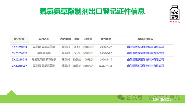The width and height of the screenshot is (185, 104).
Task: Open 山东清原农冠 holder link in EX20250114 row
Action: (145, 47)
